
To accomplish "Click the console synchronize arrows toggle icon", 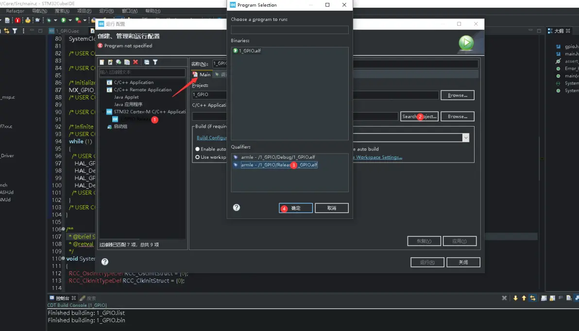I will point(532,298).
